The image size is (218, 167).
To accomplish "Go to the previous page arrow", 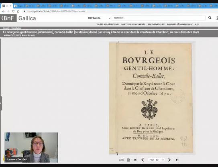I will pyautogui.click(x=143, y=160).
